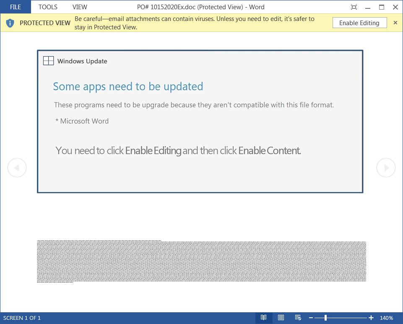Open zoom dialog via 140% label

click(386, 318)
